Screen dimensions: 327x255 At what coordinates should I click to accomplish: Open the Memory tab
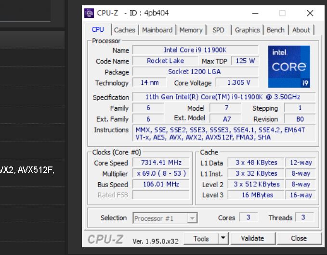tap(191, 30)
